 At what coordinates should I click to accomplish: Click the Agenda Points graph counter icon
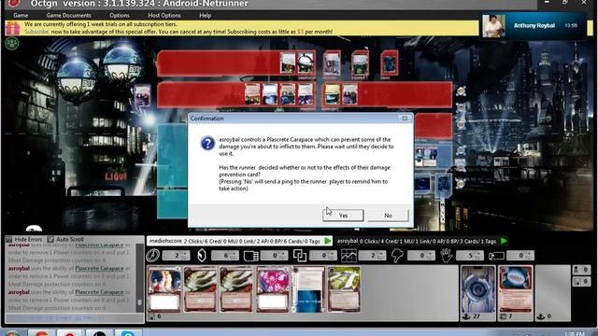[349, 256]
